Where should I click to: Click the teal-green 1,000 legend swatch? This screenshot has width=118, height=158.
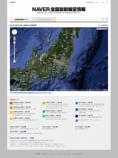44,112
